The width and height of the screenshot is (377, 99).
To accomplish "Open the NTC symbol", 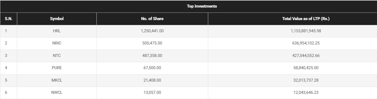I will pyautogui.click(x=57, y=56).
